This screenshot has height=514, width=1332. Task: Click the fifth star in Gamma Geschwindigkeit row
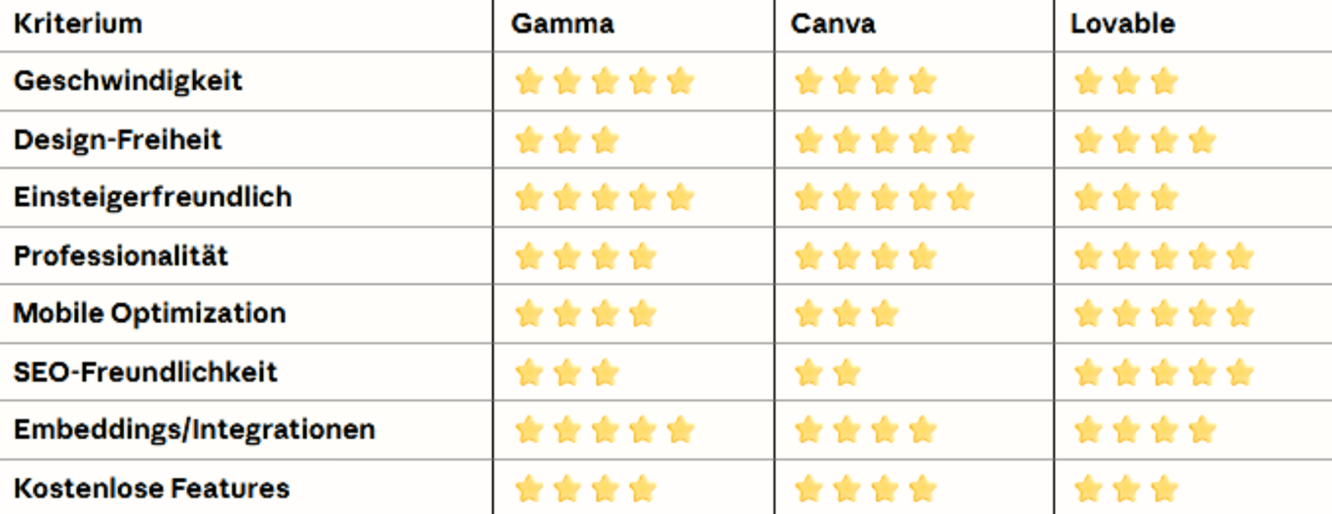(x=681, y=81)
